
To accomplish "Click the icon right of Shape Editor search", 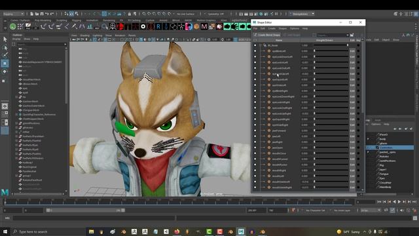I will 352,35.
